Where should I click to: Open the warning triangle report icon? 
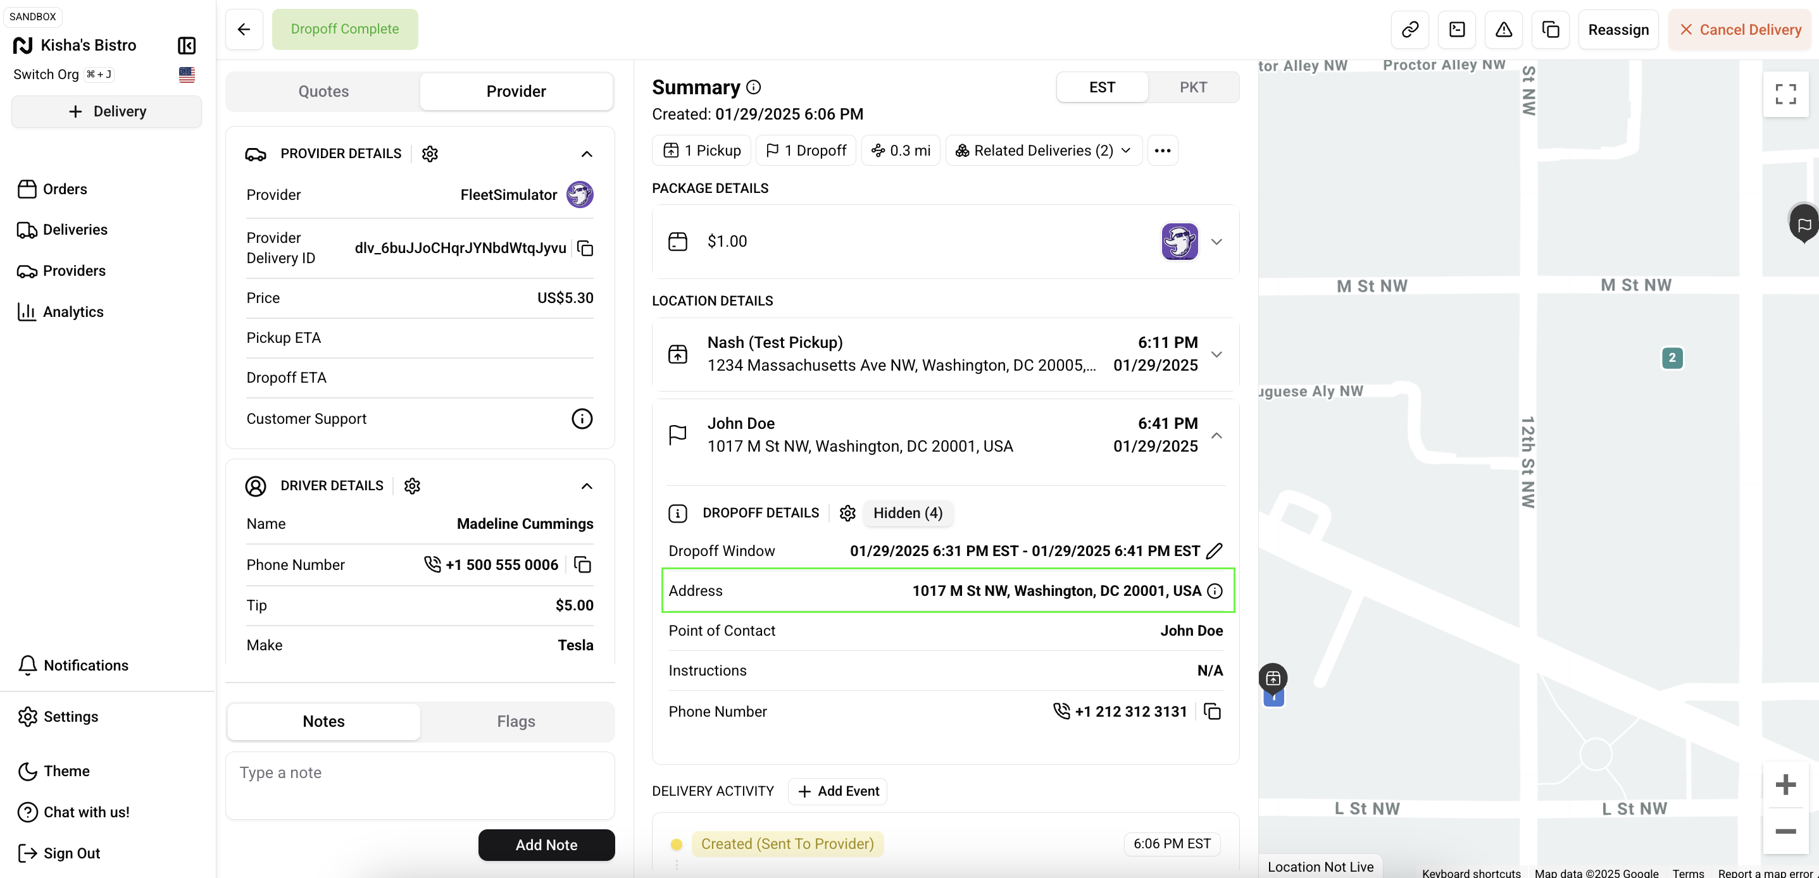[1503, 30]
